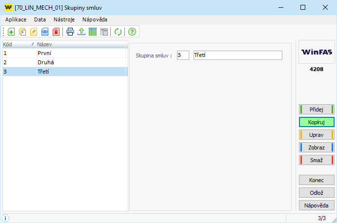Close the Skupiny smluv window

(325, 7)
